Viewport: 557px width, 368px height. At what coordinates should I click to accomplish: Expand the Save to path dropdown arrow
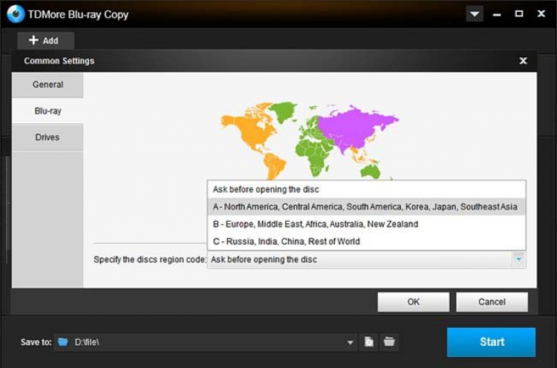pos(350,343)
